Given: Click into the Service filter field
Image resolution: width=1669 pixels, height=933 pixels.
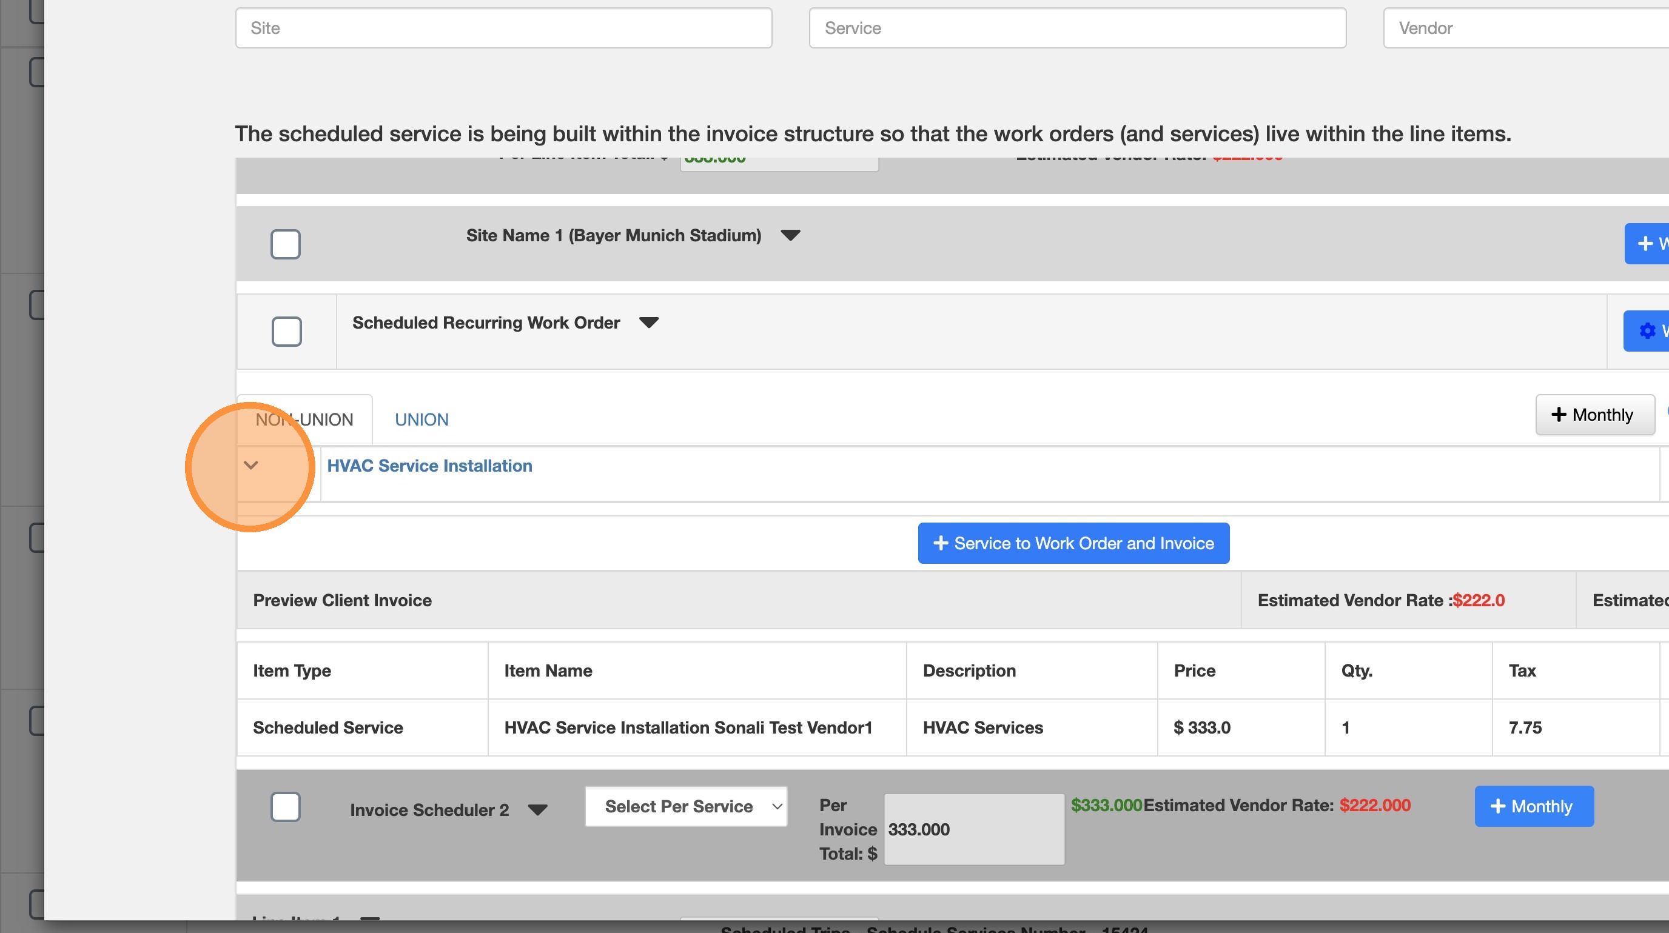Looking at the screenshot, I should tap(1077, 28).
